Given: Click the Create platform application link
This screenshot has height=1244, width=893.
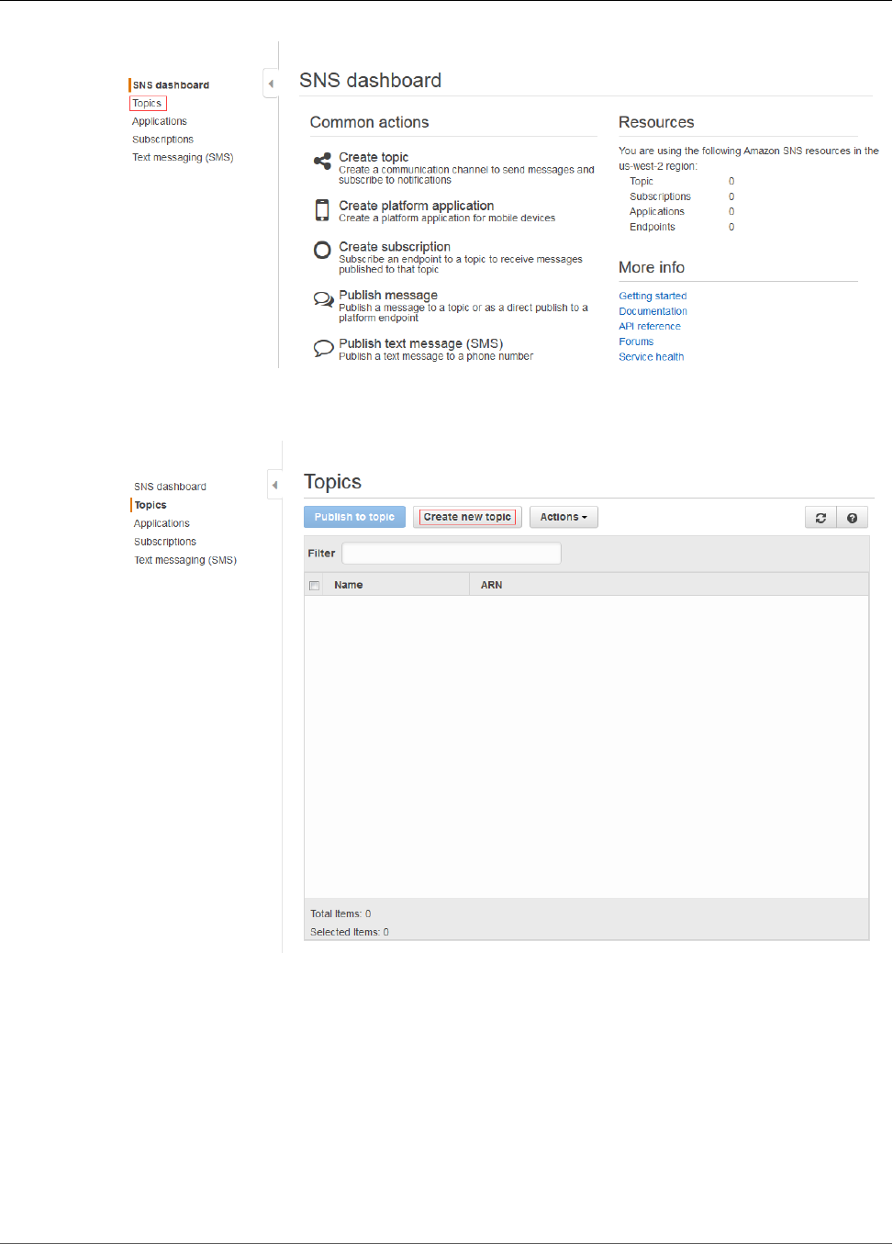Looking at the screenshot, I should click(x=417, y=206).
